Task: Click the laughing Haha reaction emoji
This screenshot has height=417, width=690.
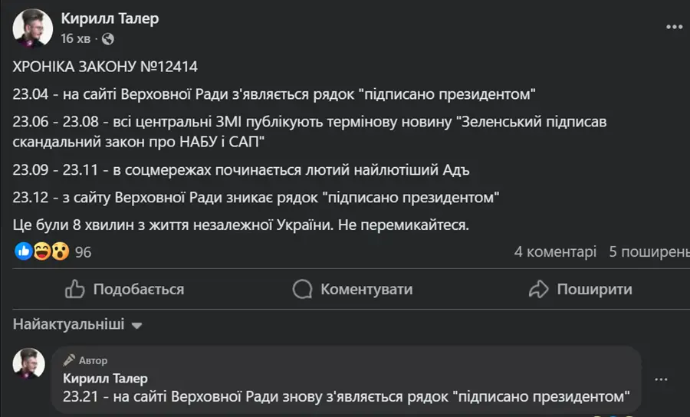Action: (42, 251)
